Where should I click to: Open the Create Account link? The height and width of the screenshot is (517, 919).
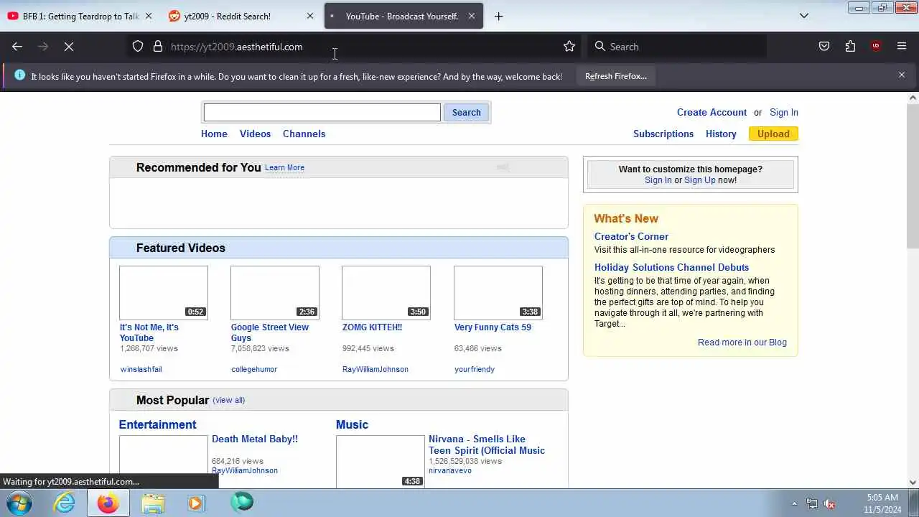point(712,112)
